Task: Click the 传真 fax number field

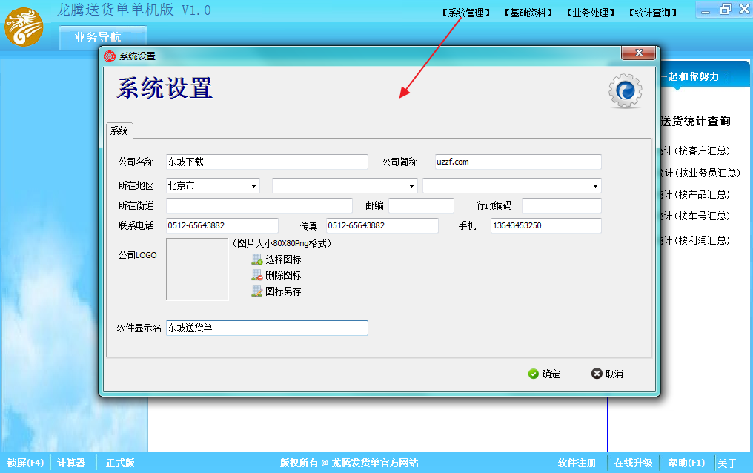Action: click(382, 225)
